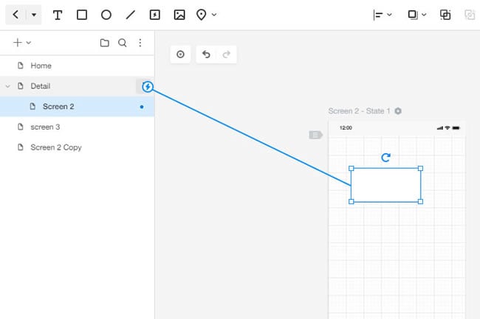
Task: Click the dimmed Ungroup icon
Action: coord(469,15)
